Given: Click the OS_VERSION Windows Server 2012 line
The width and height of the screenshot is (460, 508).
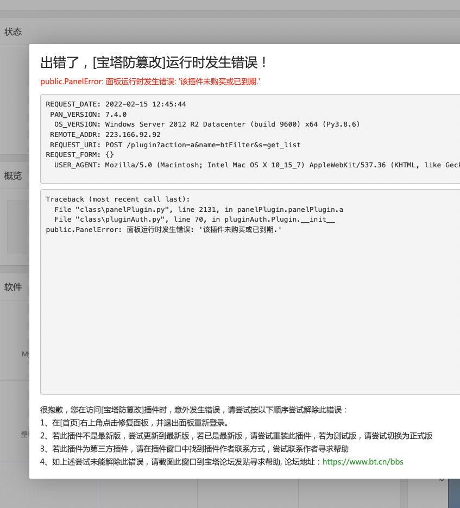Looking at the screenshot, I should (207, 124).
